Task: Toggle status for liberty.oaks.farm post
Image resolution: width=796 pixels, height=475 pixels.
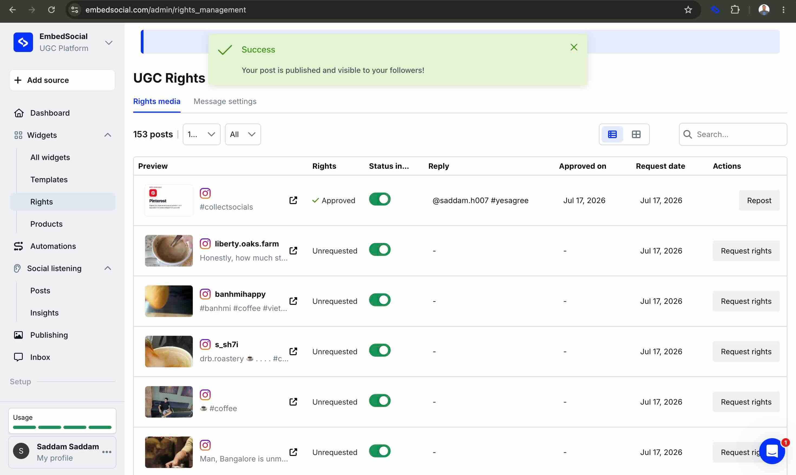Action: pyautogui.click(x=380, y=249)
